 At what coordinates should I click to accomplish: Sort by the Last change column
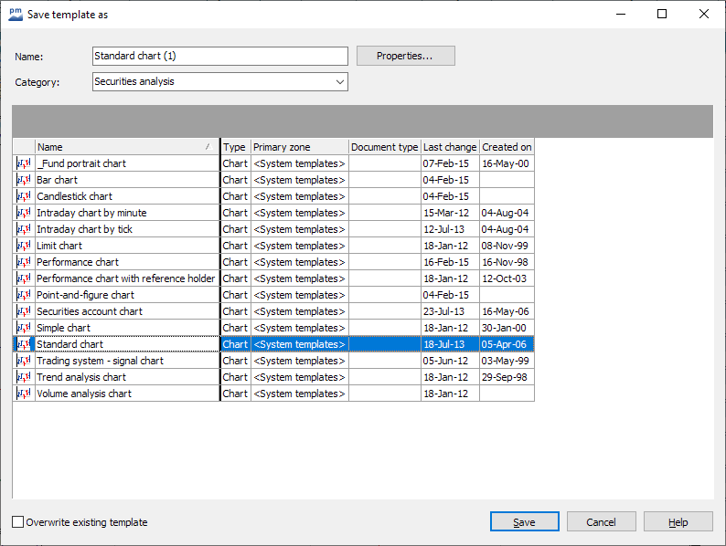(449, 147)
